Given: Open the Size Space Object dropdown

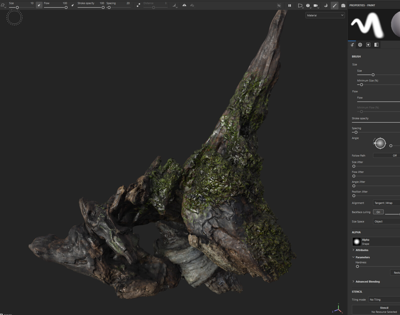Looking at the screenshot, I should coord(386,221).
